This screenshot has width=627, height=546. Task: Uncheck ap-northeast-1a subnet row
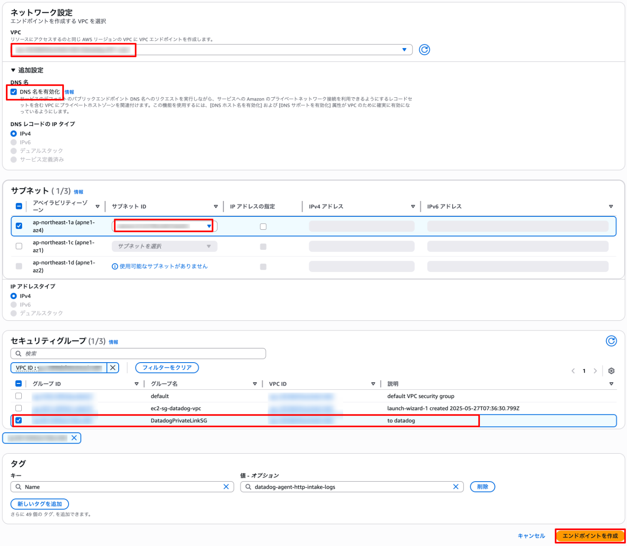point(19,226)
